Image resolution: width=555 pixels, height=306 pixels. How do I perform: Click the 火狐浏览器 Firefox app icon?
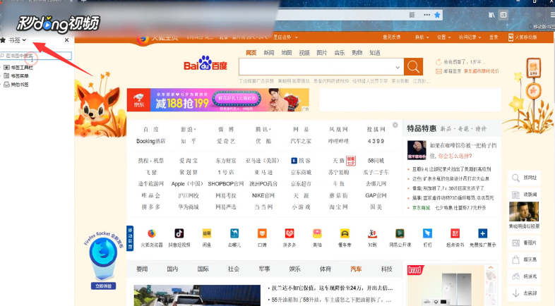pos(152,233)
